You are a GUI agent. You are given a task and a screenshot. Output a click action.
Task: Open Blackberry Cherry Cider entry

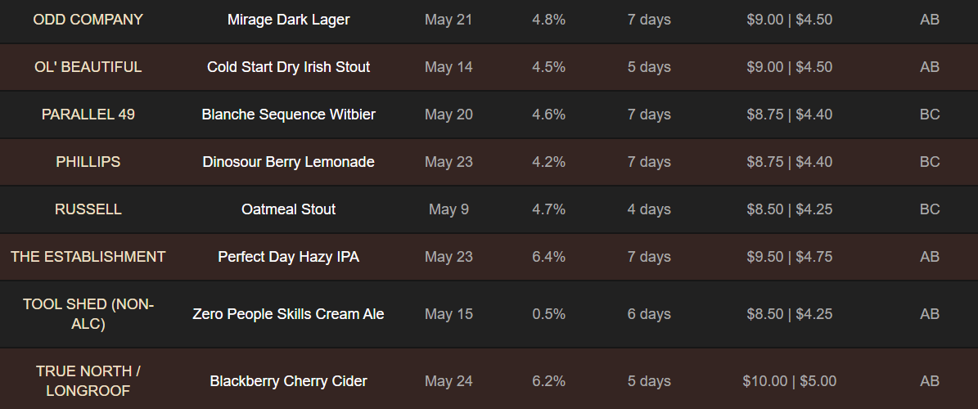288,381
